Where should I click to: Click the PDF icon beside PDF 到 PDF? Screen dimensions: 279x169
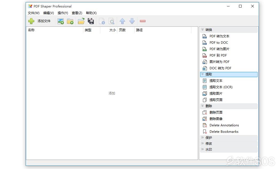tap(205, 55)
